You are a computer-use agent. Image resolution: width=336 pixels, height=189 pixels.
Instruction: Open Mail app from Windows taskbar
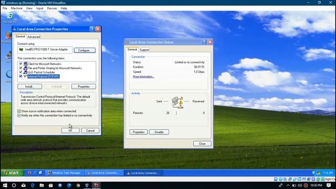tap(23, 185)
